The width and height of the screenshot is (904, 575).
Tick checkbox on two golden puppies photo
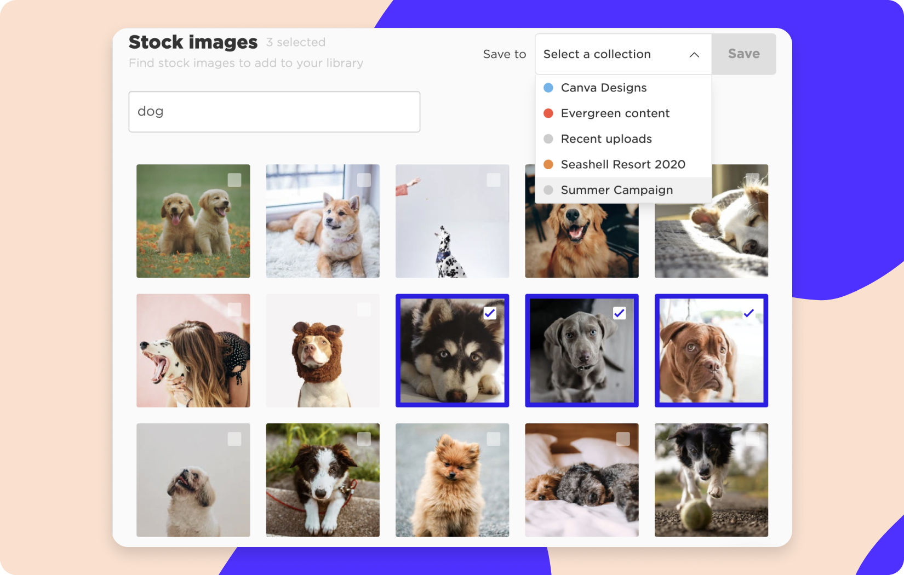234,180
